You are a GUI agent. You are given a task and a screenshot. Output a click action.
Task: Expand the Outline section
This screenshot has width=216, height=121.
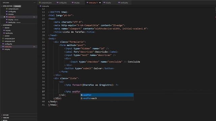point(2,115)
